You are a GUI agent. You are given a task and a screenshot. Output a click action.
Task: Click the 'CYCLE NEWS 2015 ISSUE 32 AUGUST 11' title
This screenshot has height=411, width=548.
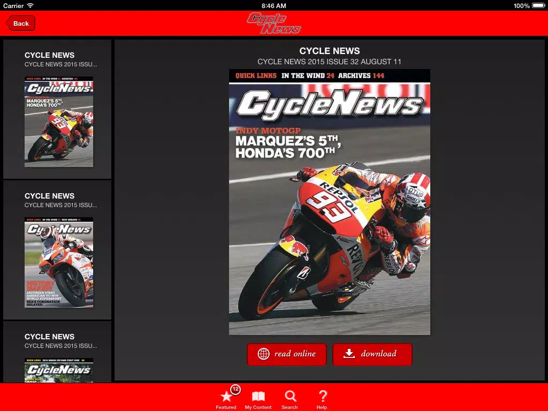coord(329,62)
